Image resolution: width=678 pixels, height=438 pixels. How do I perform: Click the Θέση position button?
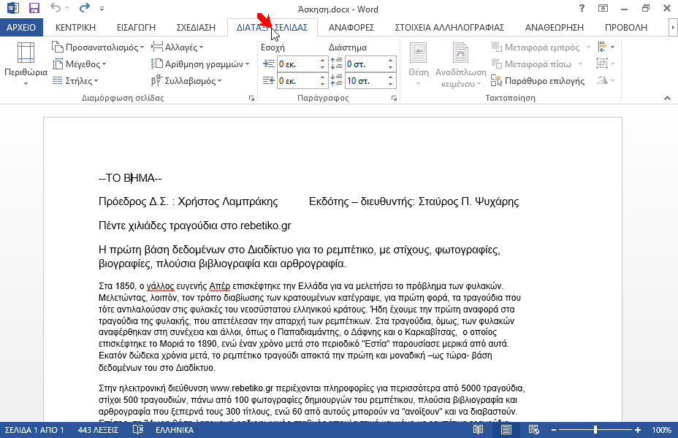point(418,64)
